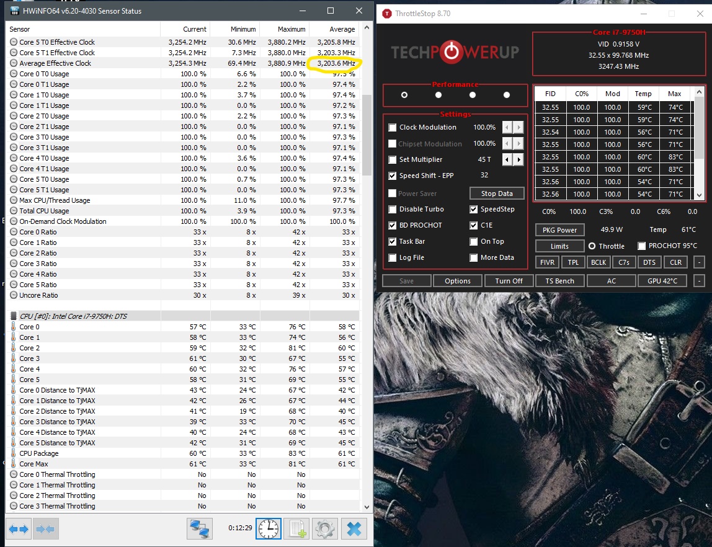Click the BCLK button

(599, 262)
